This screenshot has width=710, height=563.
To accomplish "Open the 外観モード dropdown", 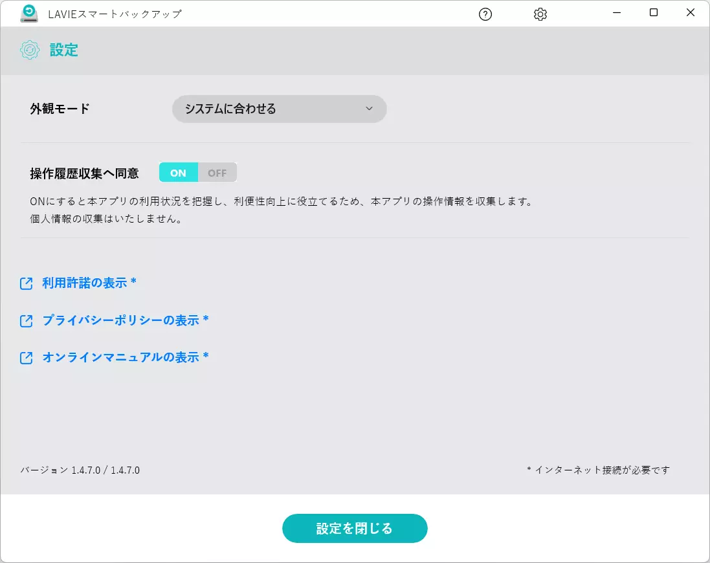I will click(280, 109).
